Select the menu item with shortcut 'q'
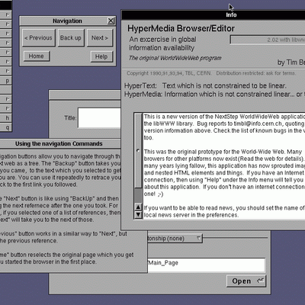This screenshot has height=305, width=305. (6, 127)
